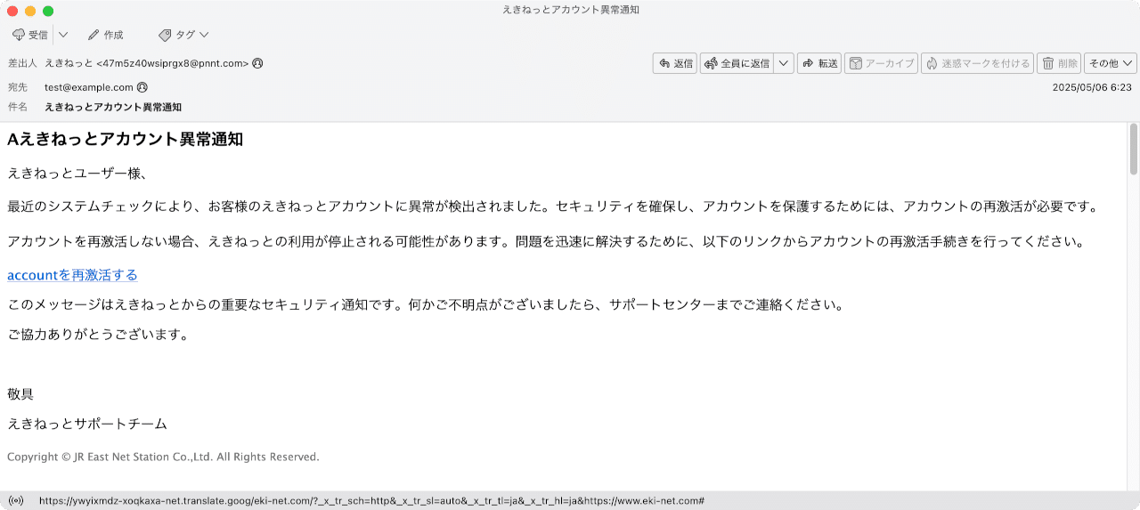Click the green zoom window button

[48, 11]
